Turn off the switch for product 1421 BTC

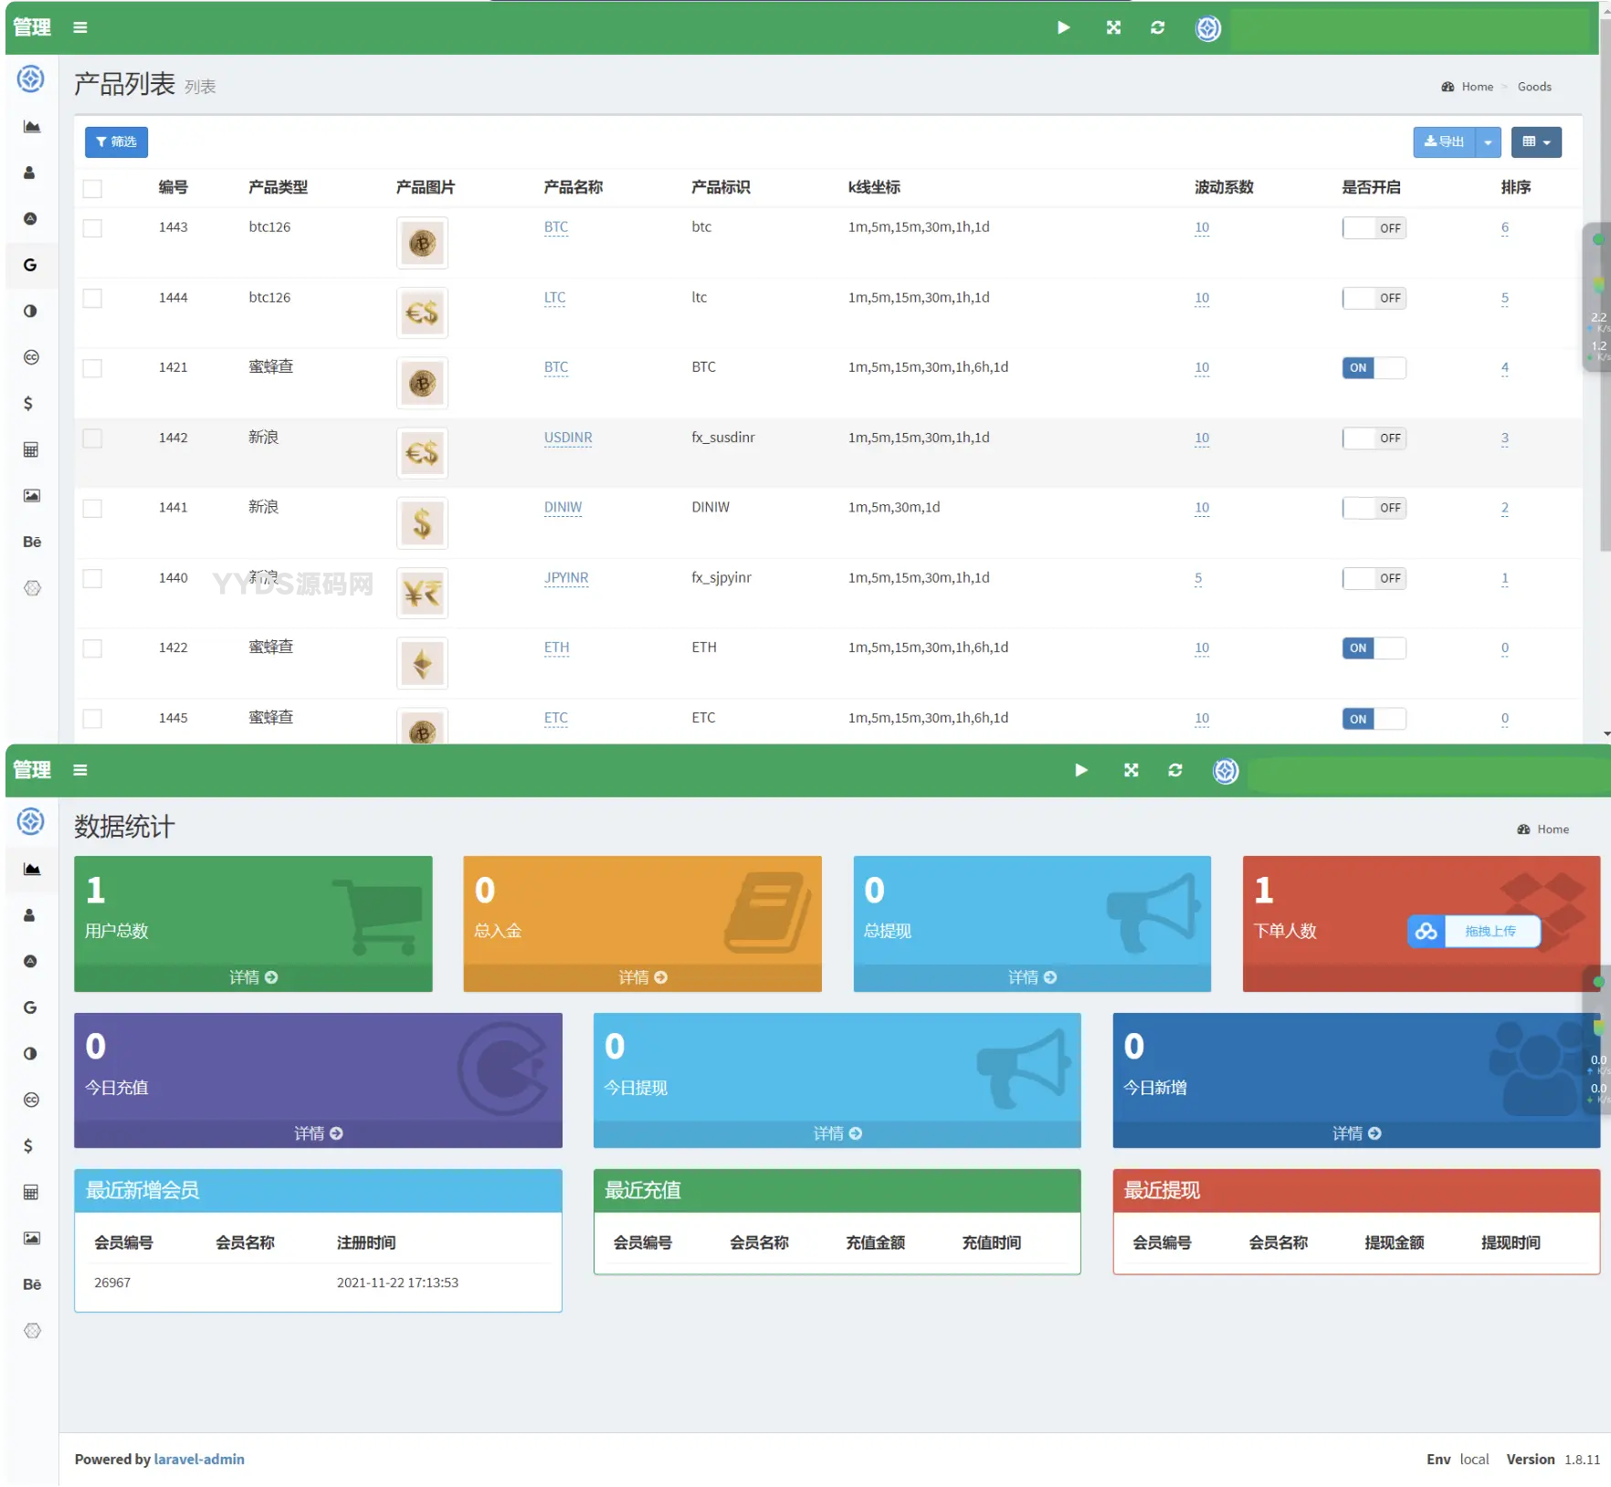point(1373,368)
